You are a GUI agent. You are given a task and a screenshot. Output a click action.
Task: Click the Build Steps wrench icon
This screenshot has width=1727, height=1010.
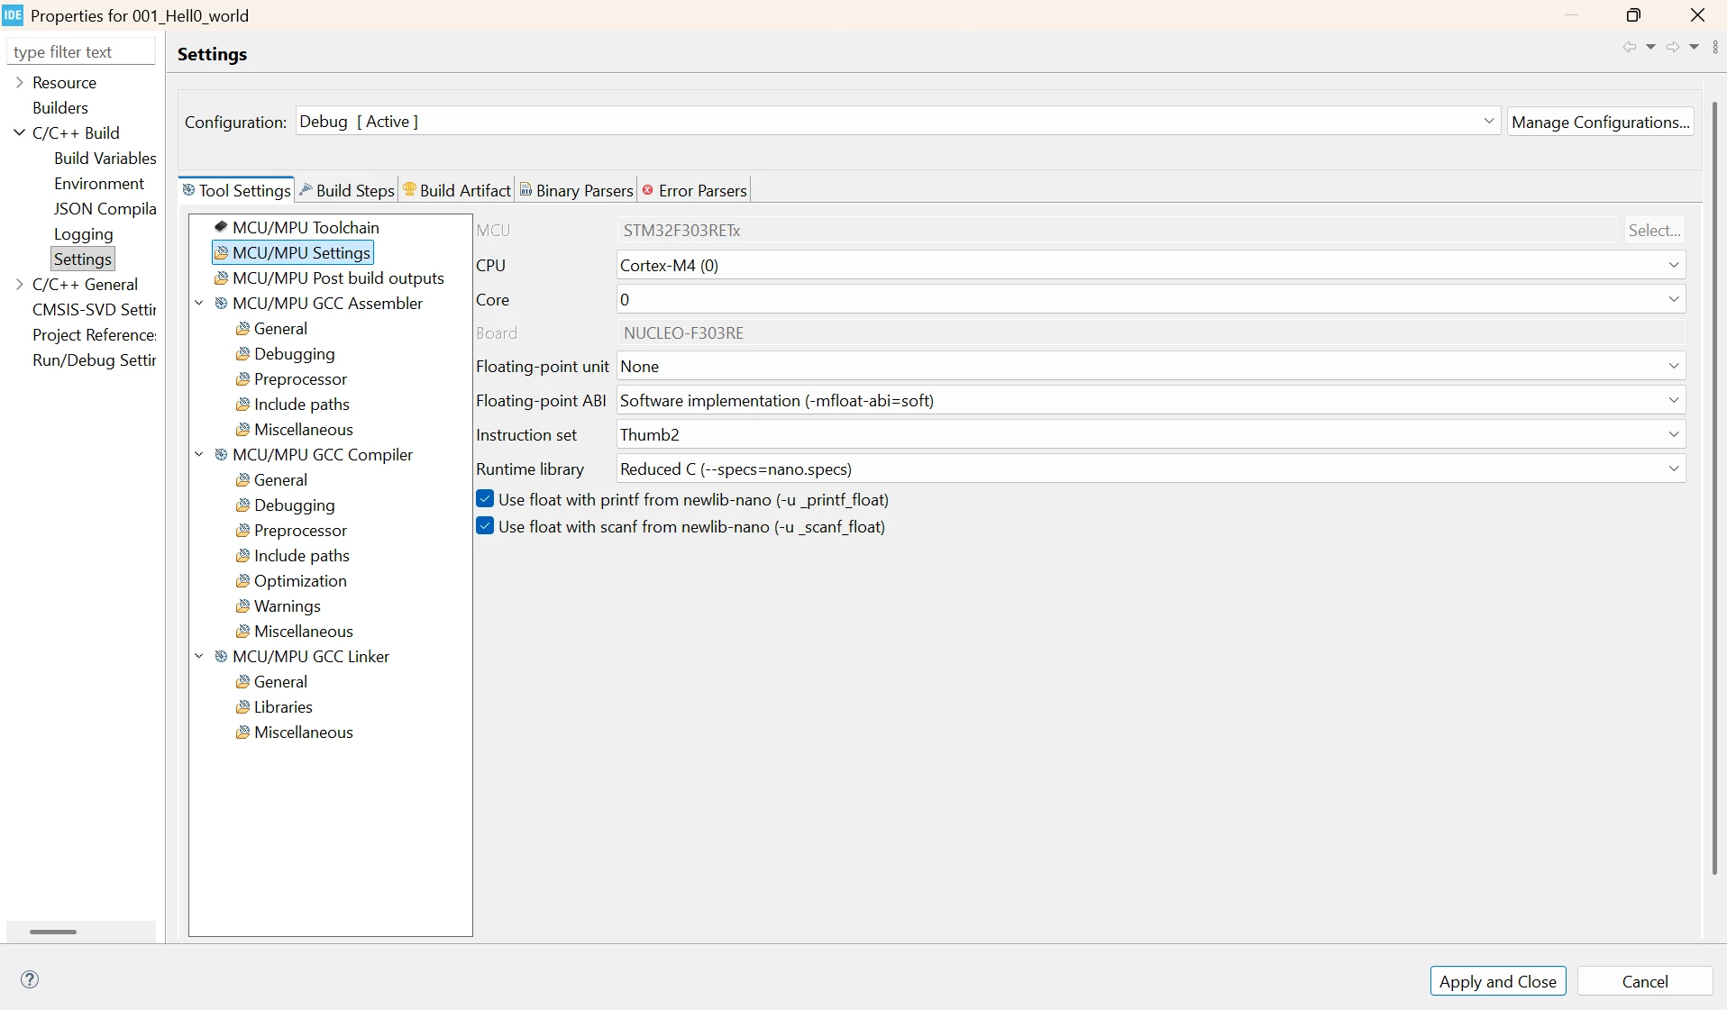point(306,189)
